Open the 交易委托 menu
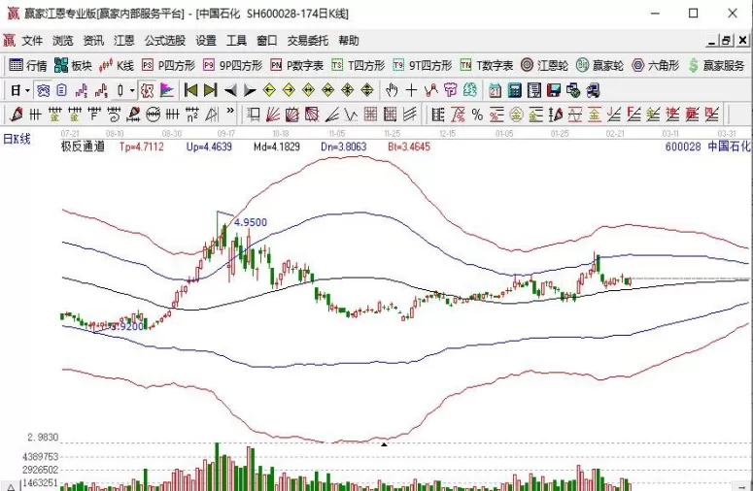The image size is (753, 491). (308, 41)
